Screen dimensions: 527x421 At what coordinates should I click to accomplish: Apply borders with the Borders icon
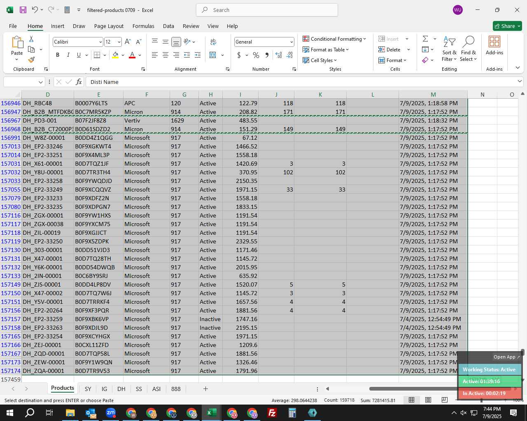point(97,55)
